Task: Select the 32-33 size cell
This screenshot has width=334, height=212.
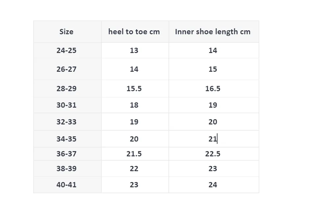Action: (x=67, y=122)
